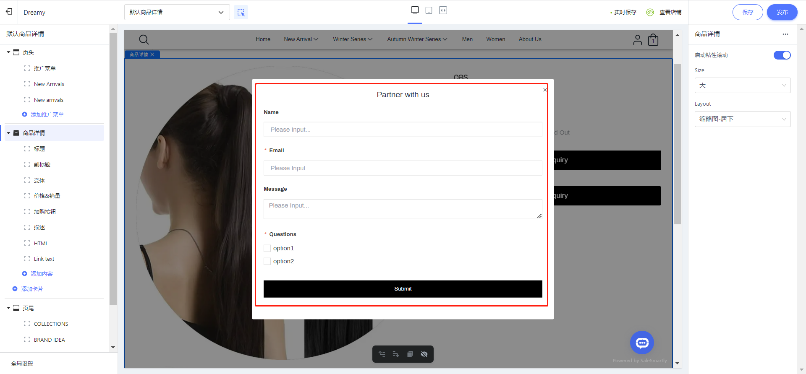Viewport: 806px width, 374px height.
Task: Toggle the 启动粘性滚动 switch
Action: tap(782, 55)
